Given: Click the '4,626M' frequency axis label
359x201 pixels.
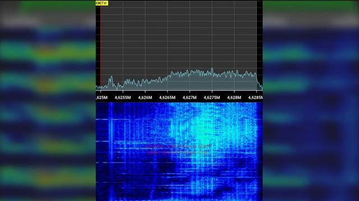Looking at the screenshot, I should (x=145, y=98).
